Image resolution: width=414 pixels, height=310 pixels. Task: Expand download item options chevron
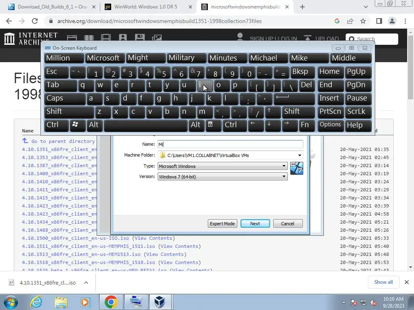86,283
